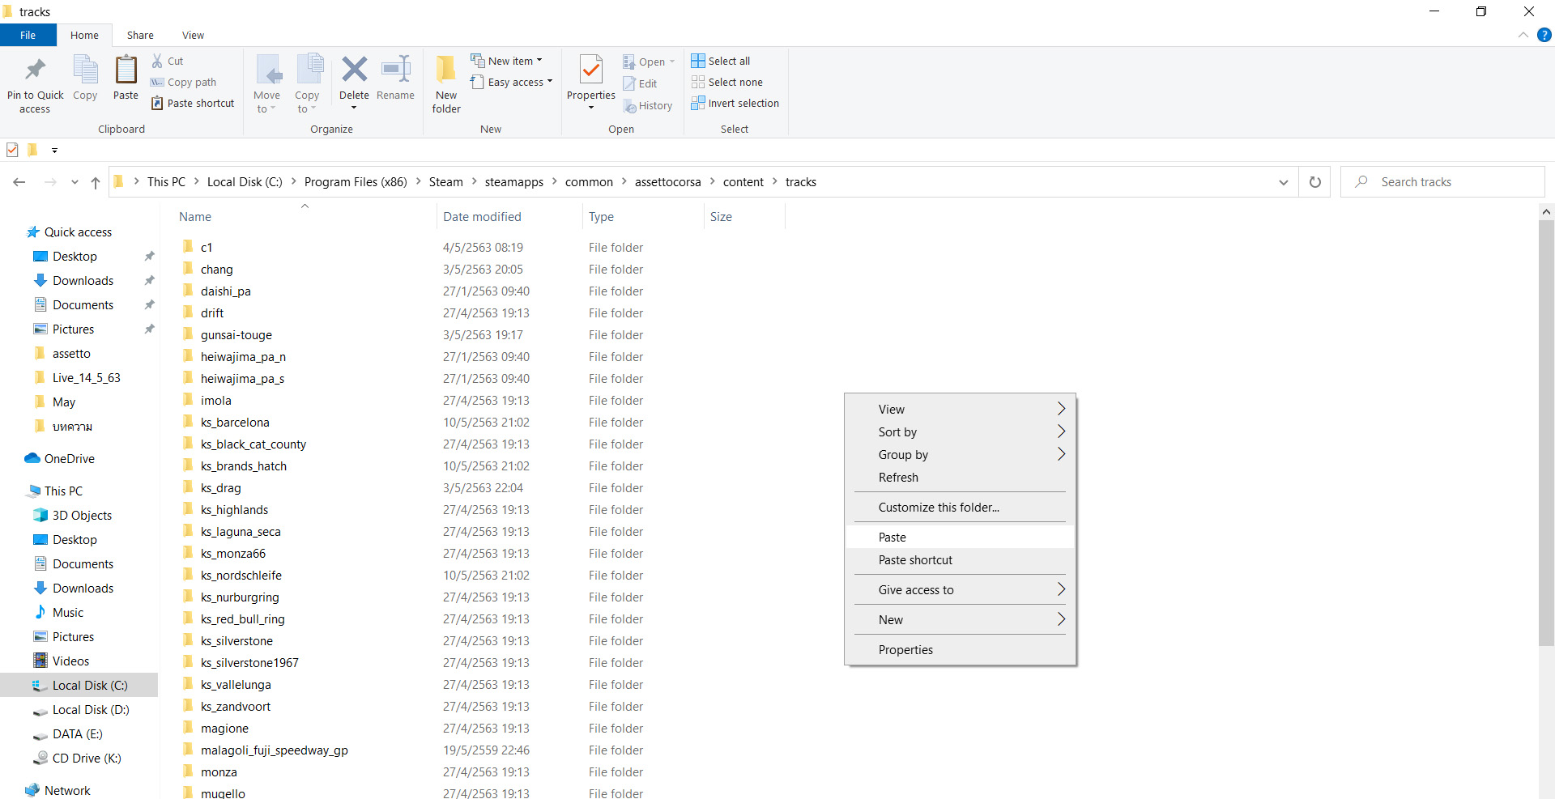The width and height of the screenshot is (1555, 799).
Task: Open the Properties ribbon button
Action: [x=591, y=81]
